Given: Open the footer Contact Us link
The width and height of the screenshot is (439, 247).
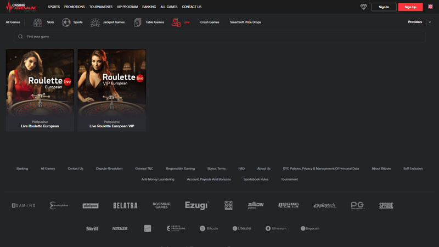Looking at the screenshot, I should pos(76,169).
